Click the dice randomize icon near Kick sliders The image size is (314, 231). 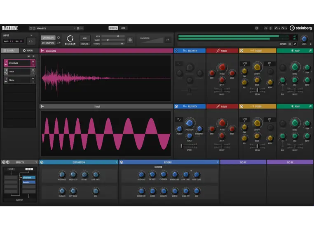tap(130, 40)
